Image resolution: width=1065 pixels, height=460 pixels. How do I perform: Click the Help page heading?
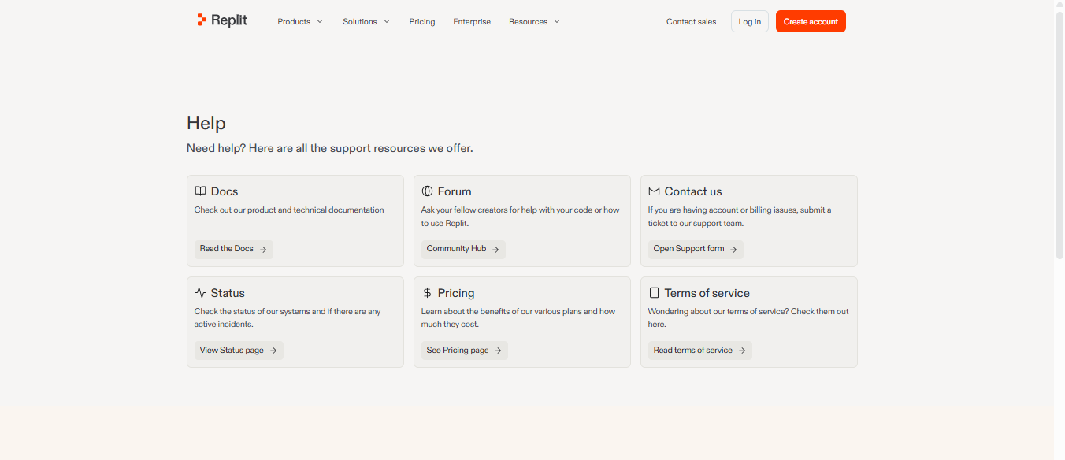coord(206,123)
